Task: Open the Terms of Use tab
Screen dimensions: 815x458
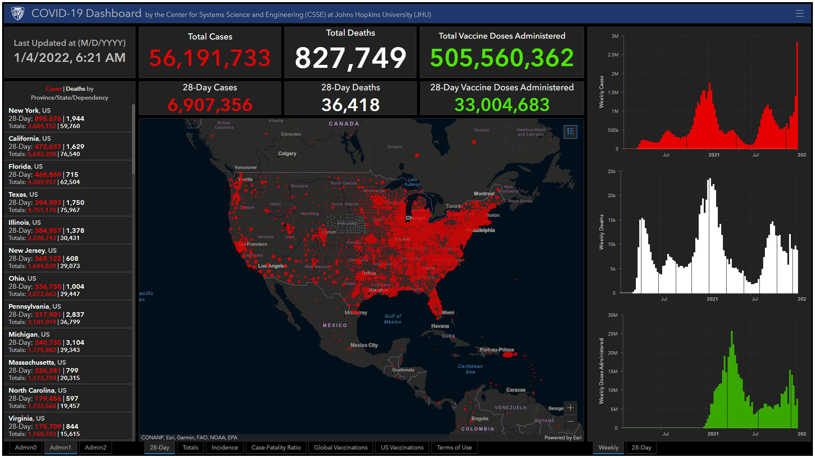Action: pos(454,447)
